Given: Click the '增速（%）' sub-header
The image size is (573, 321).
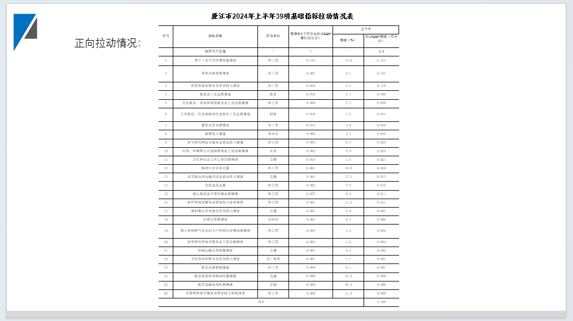Looking at the screenshot, I should [348, 40].
